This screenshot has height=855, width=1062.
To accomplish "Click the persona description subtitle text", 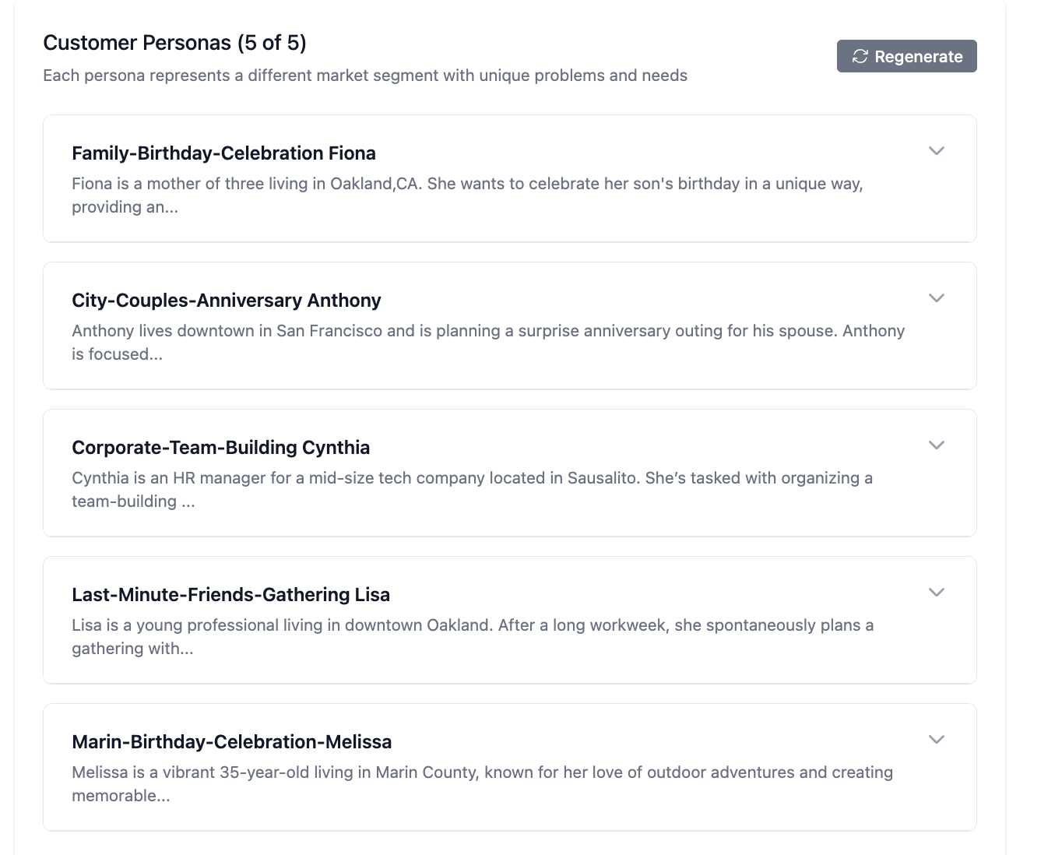I will [365, 75].
